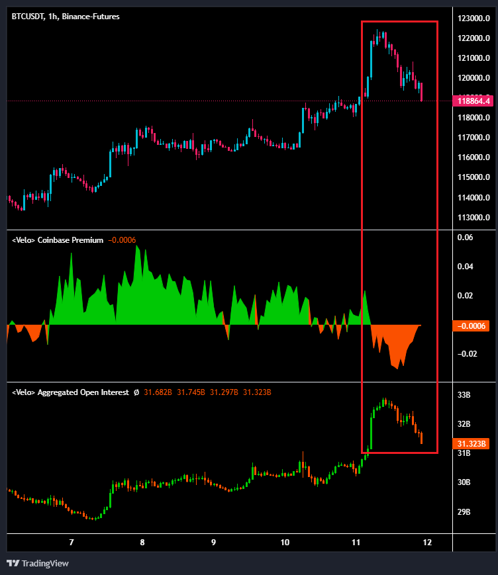Click the 31B open interest scale label
This screenshot has width=498, height=575.
tap(464, 453)
